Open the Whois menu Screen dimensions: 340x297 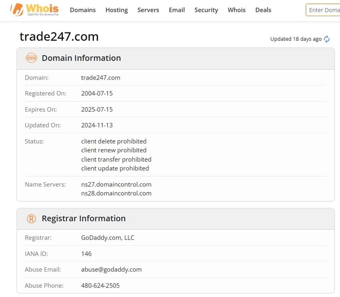pyautogui.click(x=237, y=10)
